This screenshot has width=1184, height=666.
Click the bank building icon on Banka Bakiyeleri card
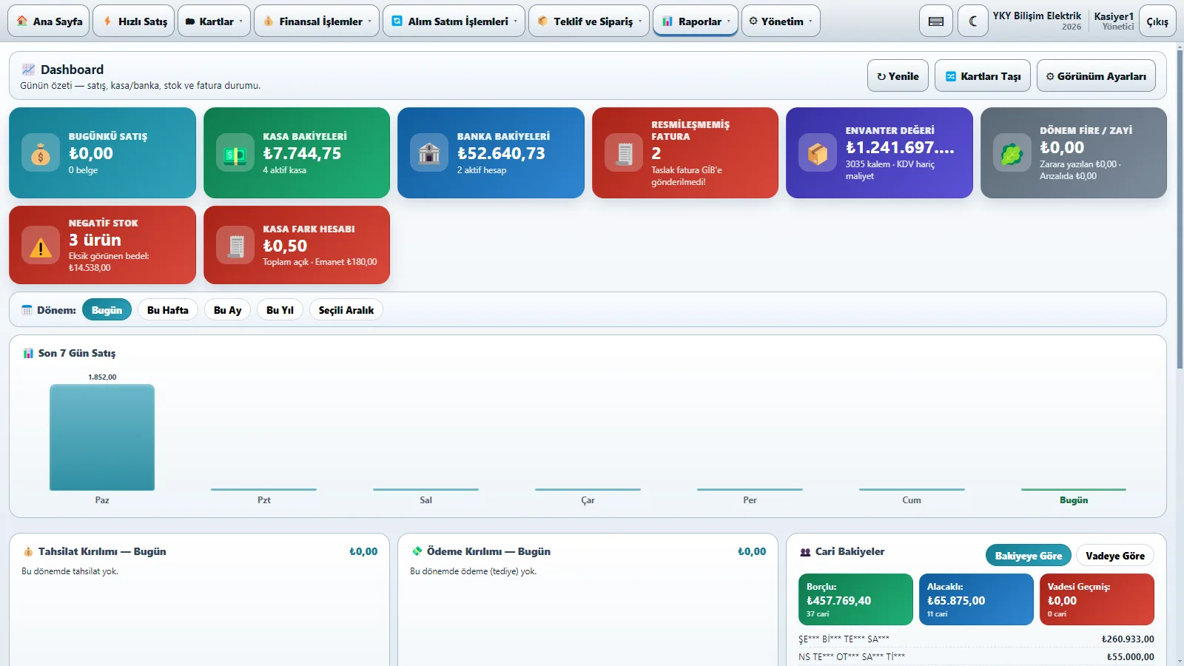click(x=429, y=153)
